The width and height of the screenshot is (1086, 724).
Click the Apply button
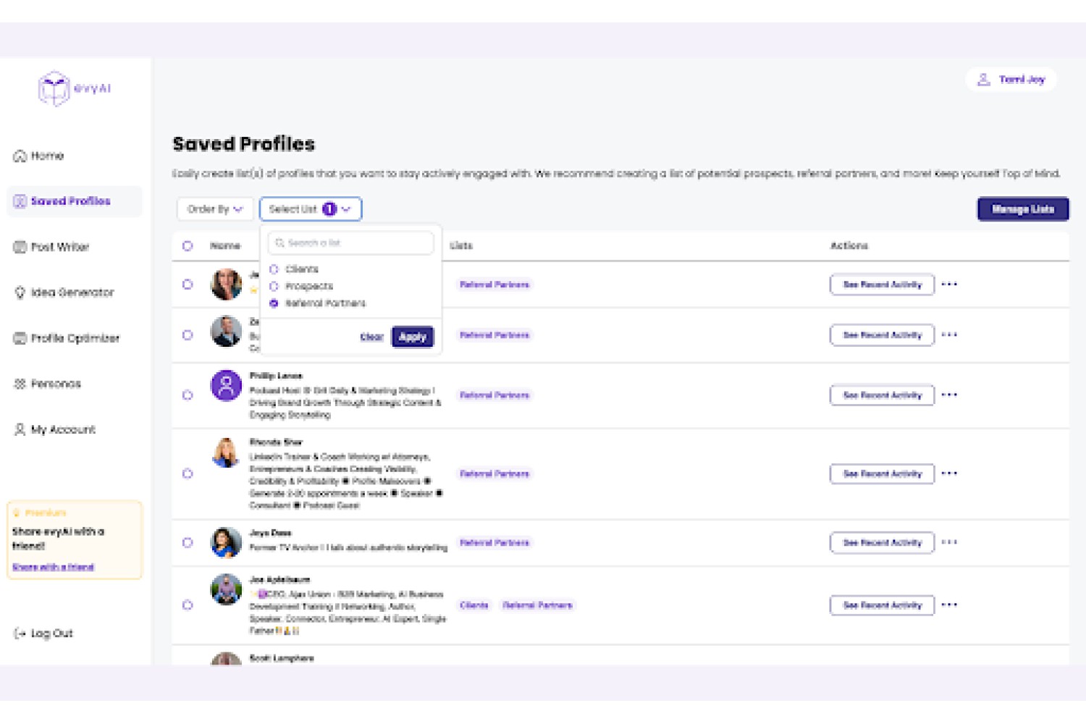click(413, 337)
